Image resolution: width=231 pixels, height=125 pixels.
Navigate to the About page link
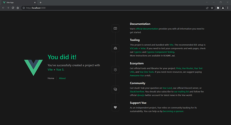[x=62, y=78]
